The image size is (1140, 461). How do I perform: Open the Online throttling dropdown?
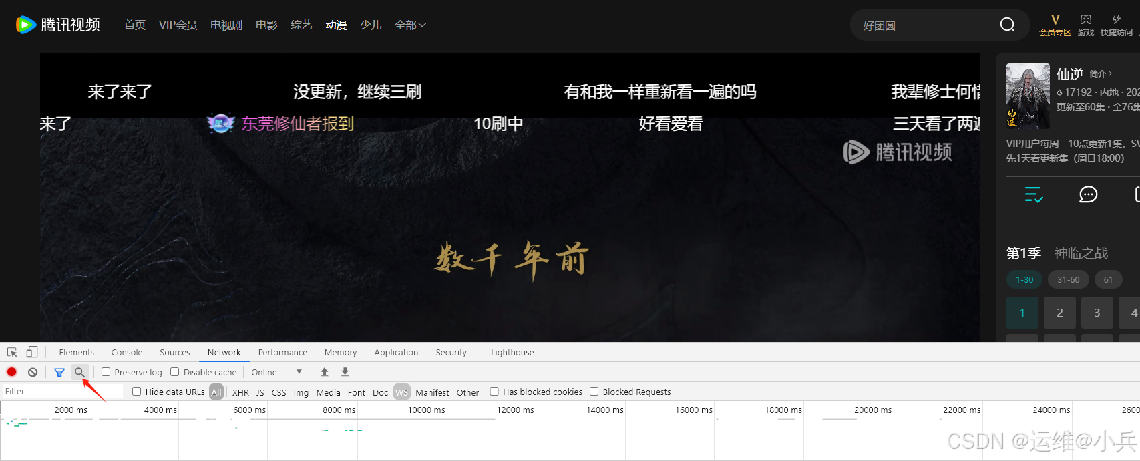point(276,372)
